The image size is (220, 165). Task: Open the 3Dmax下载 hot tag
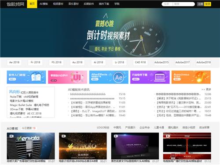(x=17, y=109)
